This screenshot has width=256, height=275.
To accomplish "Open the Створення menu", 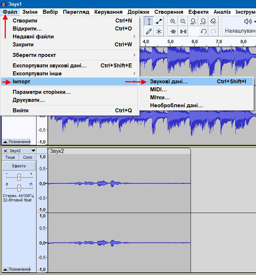I will (169, 12).
